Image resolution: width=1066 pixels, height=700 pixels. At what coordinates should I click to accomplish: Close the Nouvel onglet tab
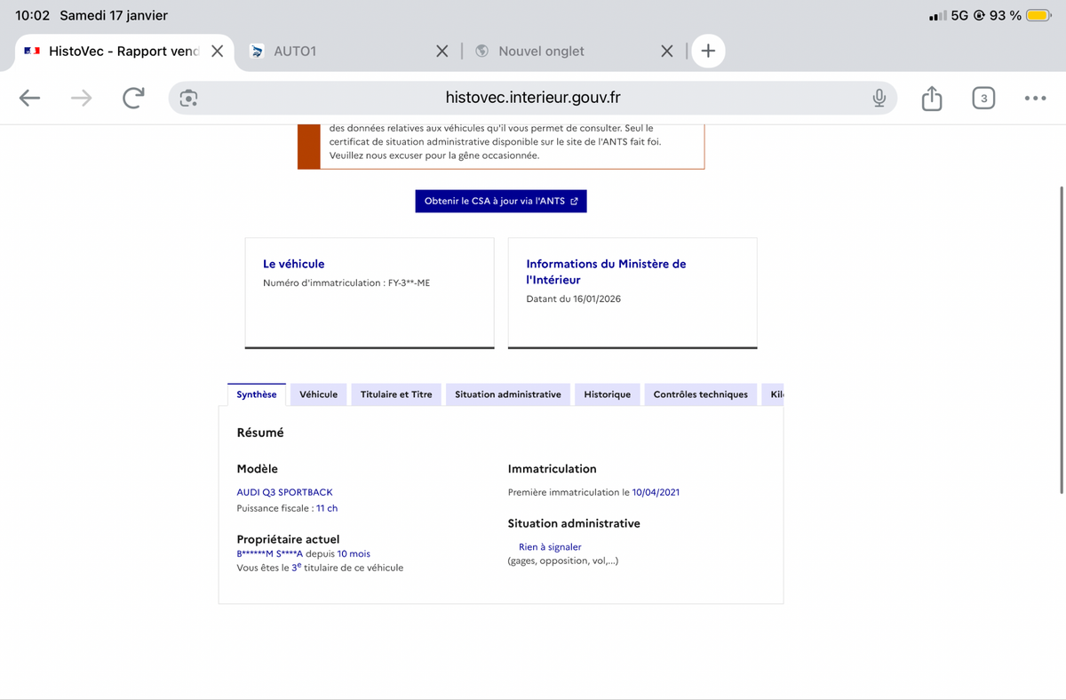pyautogui.click(x=667, y=52)
